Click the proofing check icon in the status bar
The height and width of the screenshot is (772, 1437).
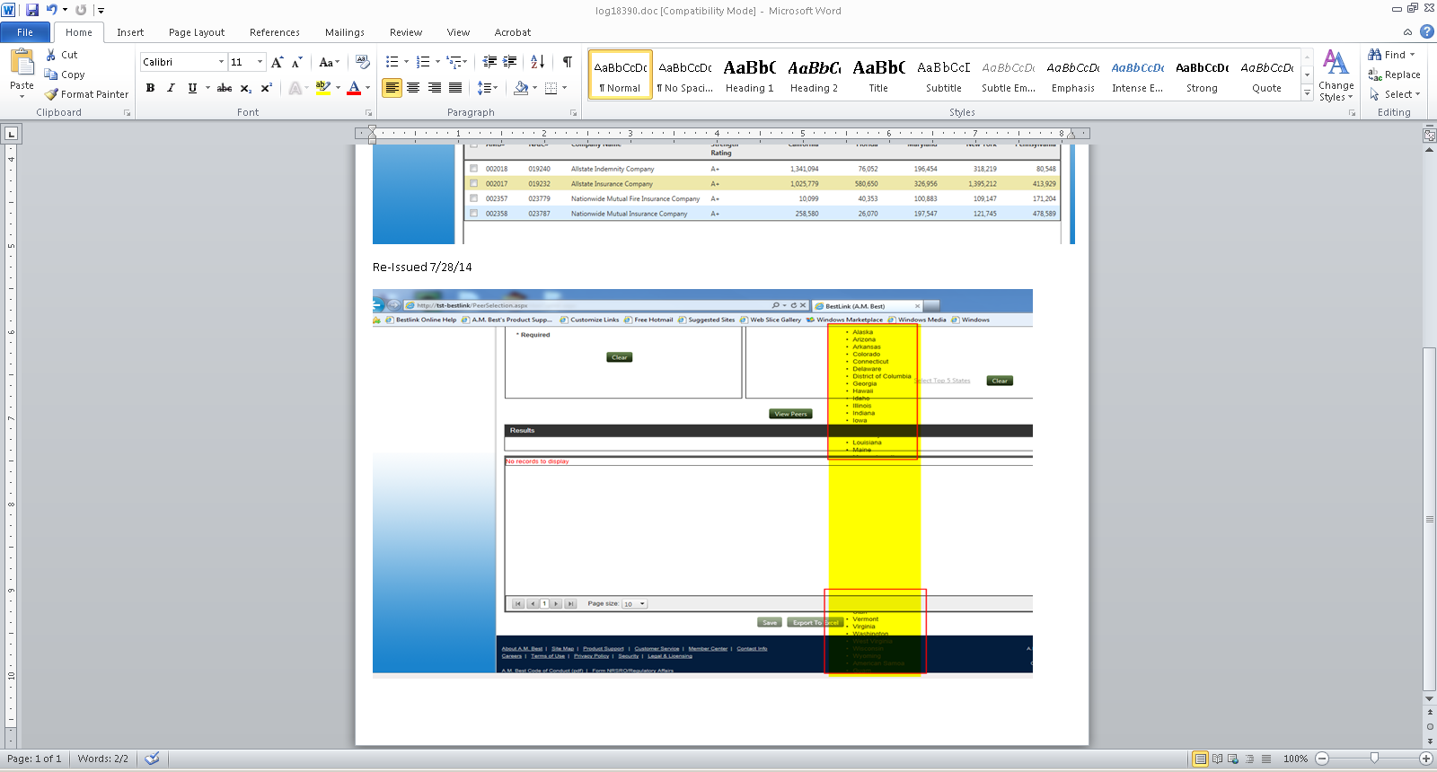pyautogui.click(x=153, y=759)
